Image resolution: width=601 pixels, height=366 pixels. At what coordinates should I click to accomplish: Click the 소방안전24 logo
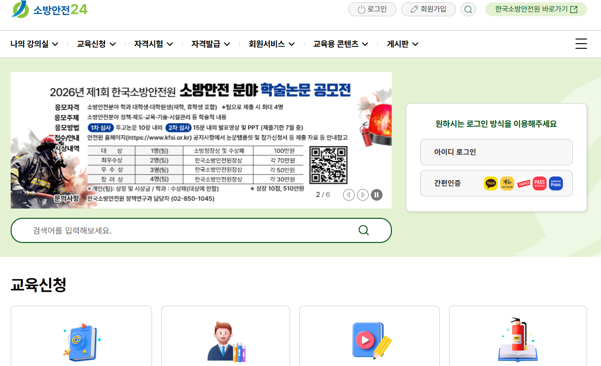click(49, 9)
